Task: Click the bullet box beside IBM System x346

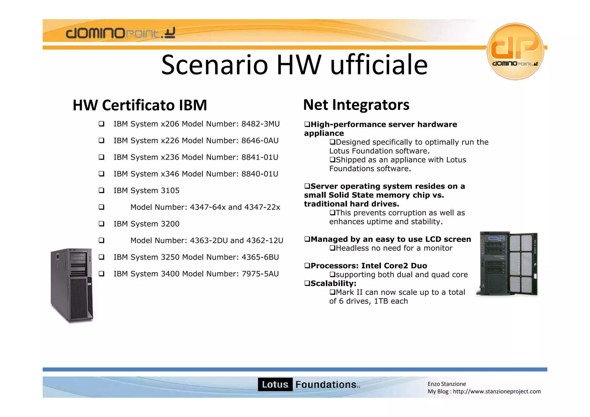Action: pos(101,174)
